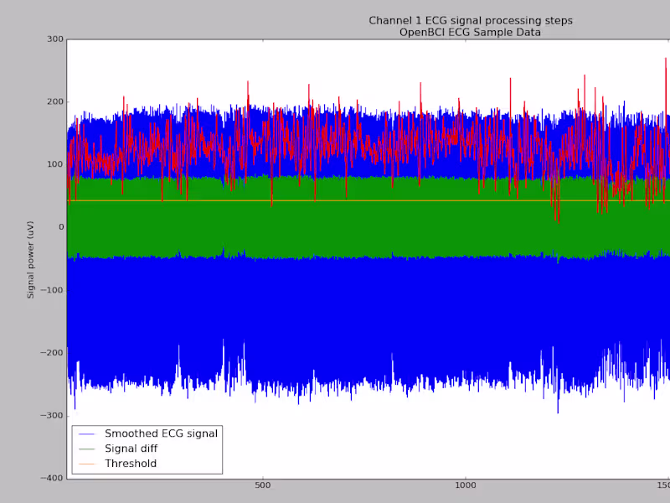Click the y-axis tick label 200

55,101
